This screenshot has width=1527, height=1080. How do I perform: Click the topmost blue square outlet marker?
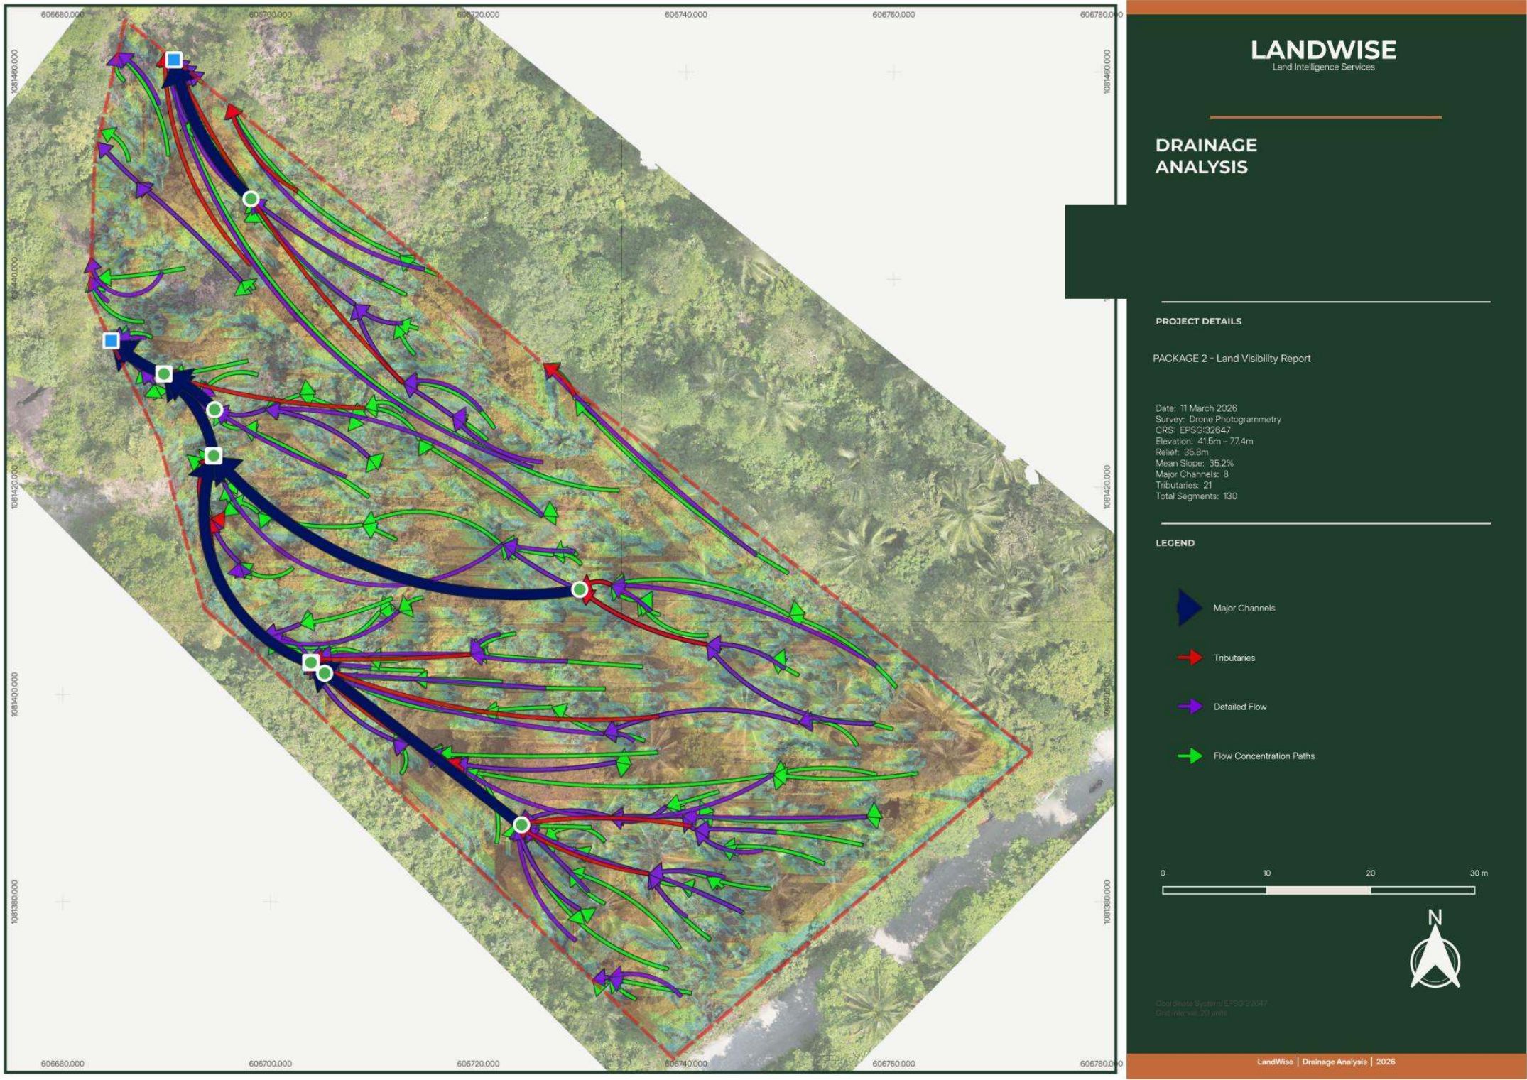(173, 60)
